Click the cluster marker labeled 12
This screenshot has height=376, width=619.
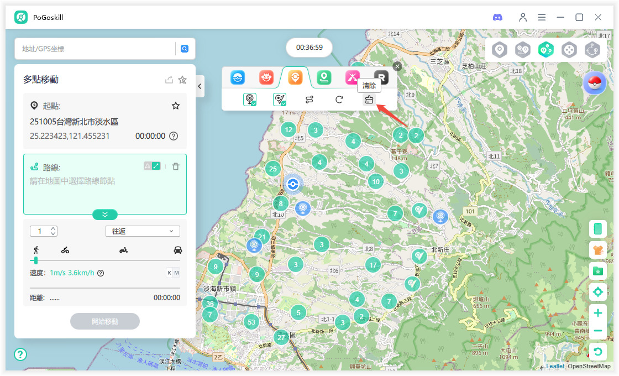point(288,129)
